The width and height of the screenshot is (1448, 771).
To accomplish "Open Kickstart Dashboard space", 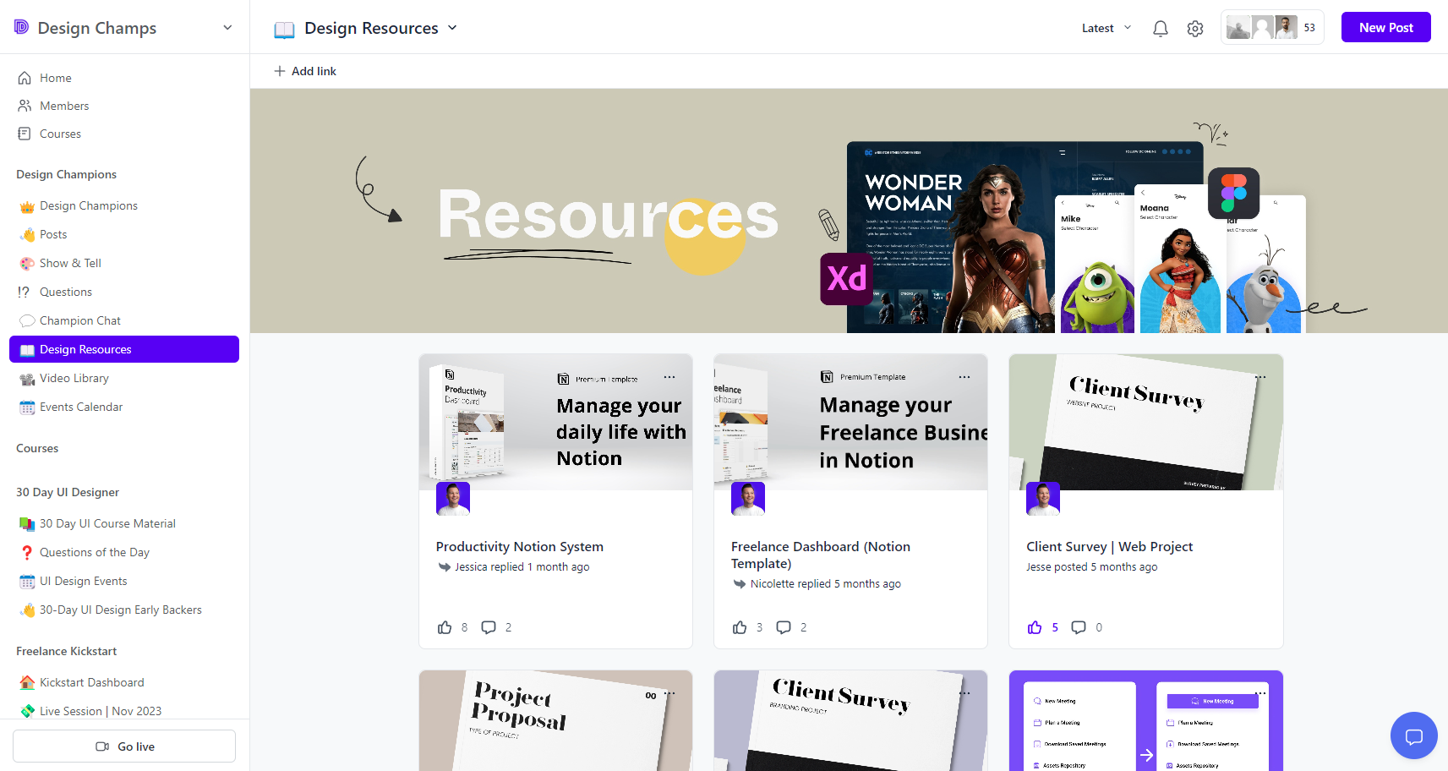I will pyautogui.click(x=124, y=682).
